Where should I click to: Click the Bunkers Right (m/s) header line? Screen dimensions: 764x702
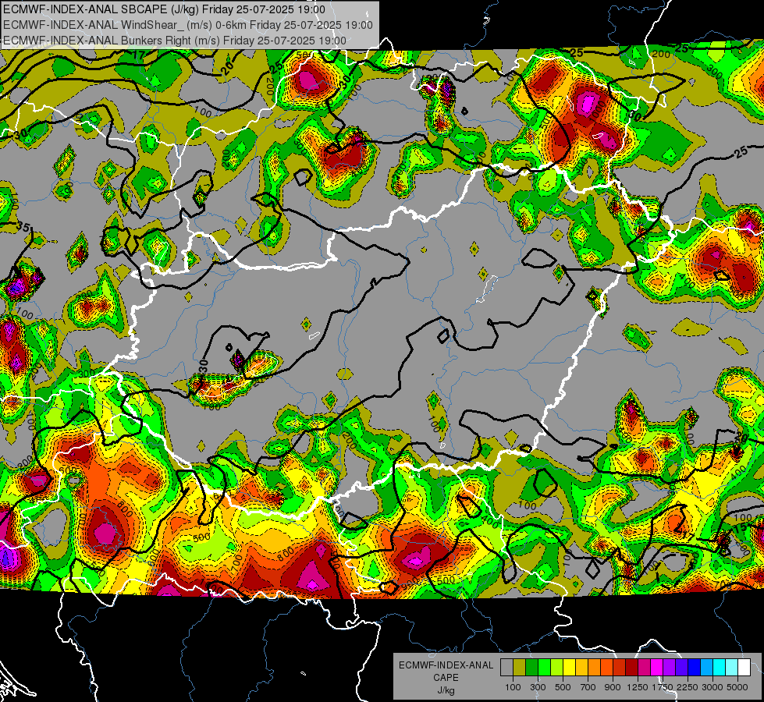[x=175, y=41]
